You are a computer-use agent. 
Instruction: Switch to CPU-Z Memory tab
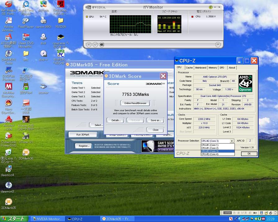coord(213,67)
